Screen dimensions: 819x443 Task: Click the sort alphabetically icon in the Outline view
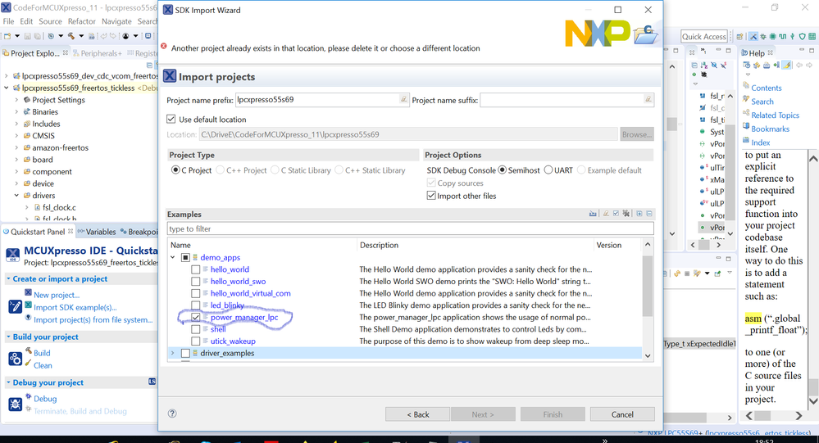[704, 66]
